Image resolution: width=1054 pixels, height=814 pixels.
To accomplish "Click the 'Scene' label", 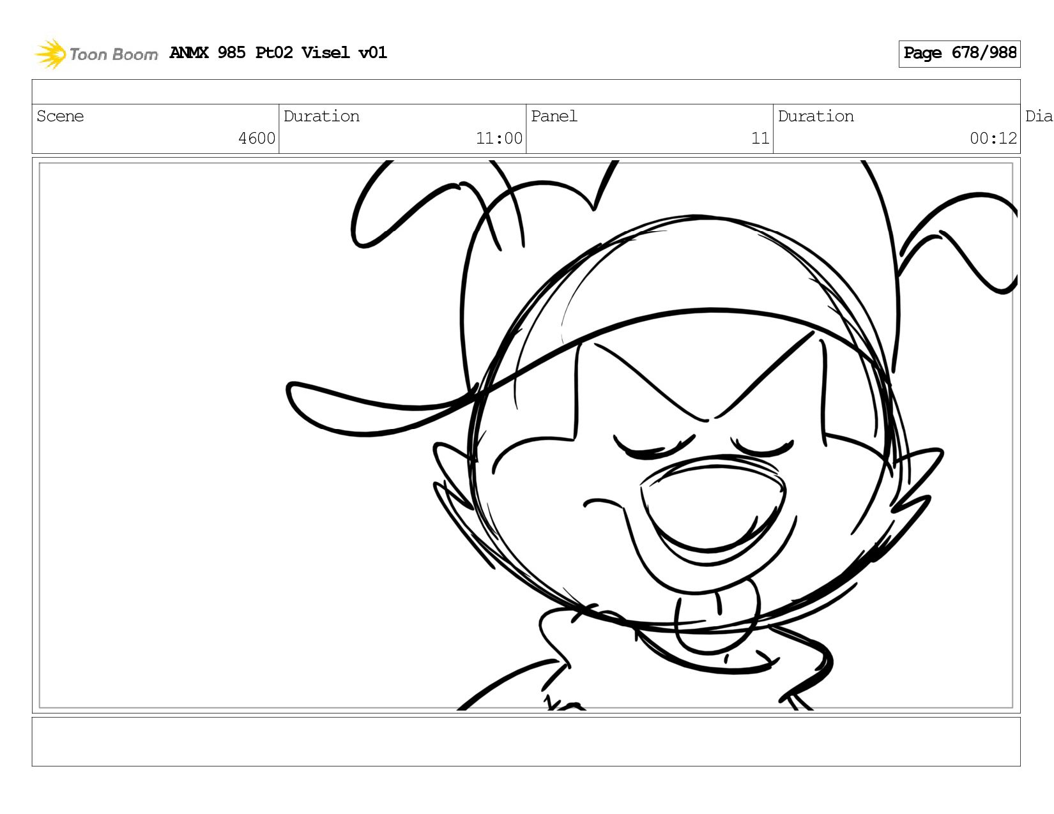I will pyautogui.click(x=60, y=116).
